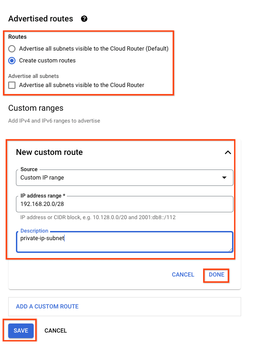
Task: Click ADD A CUSTOM ROUTE
Action: pos(47,307)
